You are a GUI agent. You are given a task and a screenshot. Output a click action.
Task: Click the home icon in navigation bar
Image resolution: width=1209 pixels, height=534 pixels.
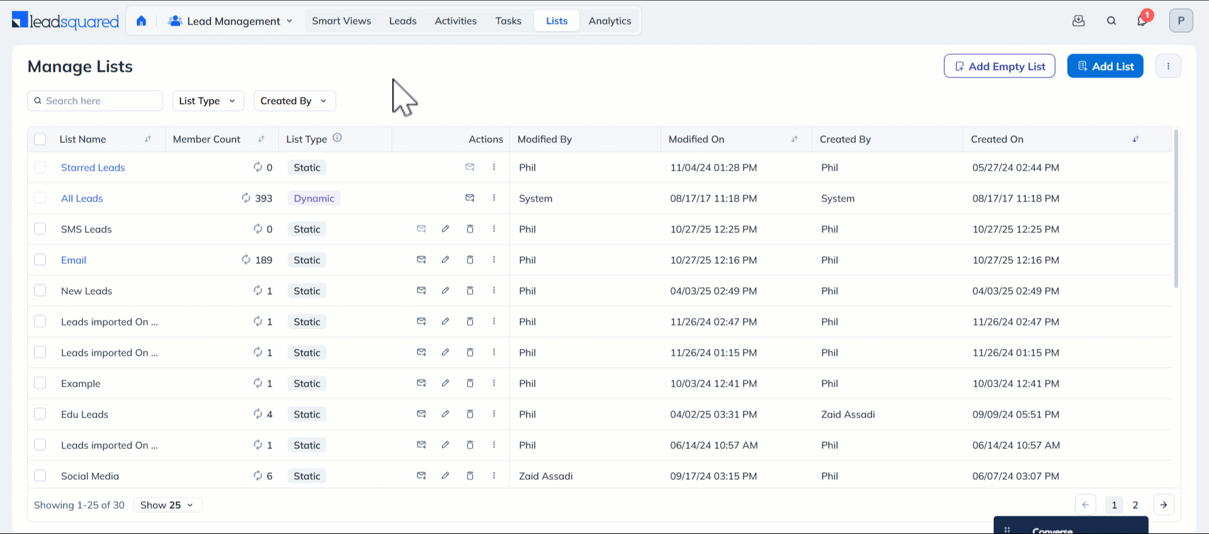click(x=141, y=21)
